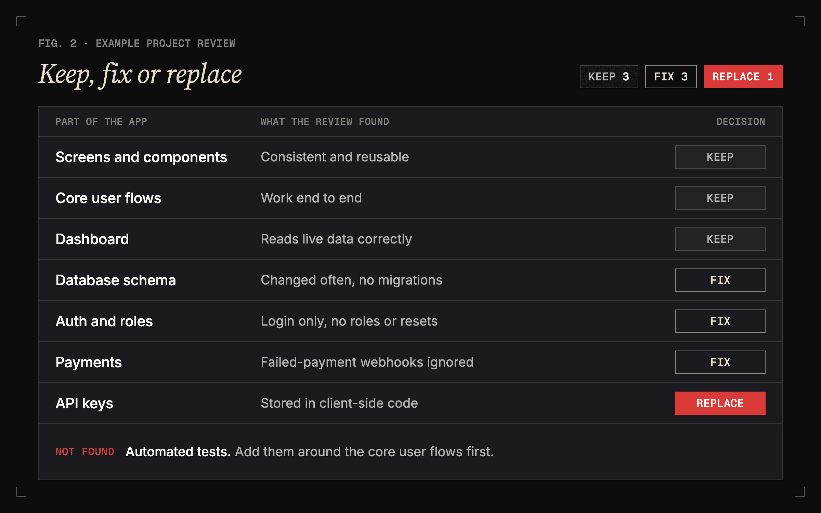Click the FIX 3 summary badge
The height and width of the screenshot is (513, 821).
671,77
